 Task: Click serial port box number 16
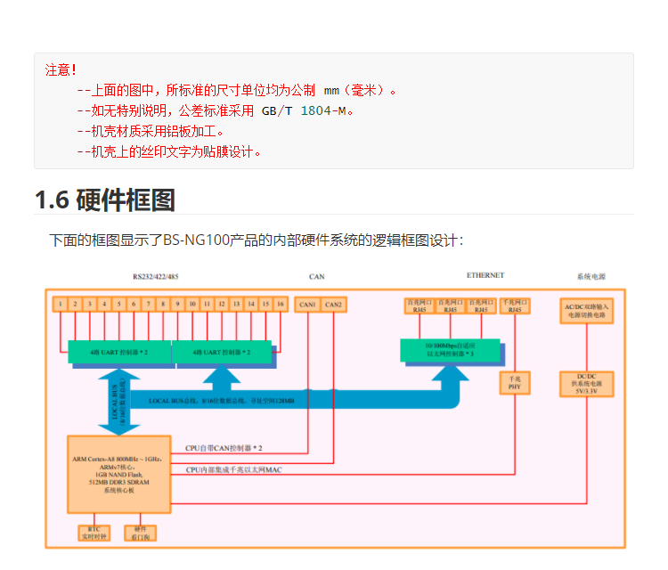pyautogui.click(x=281, y=305)
